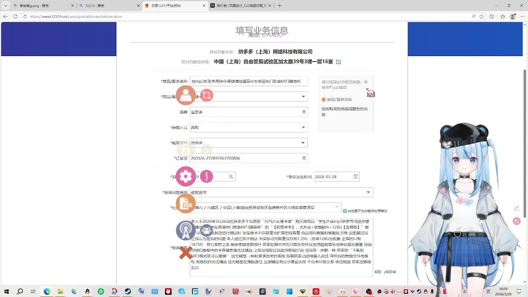Click the browser back arrow
528x297 pixels.
pos(5,16)
